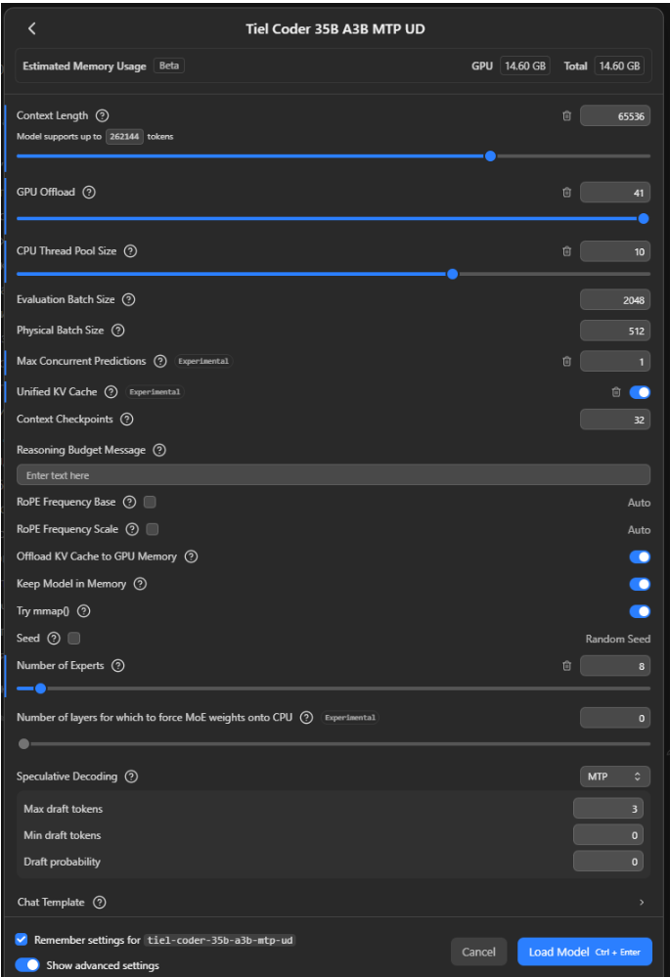
Task: Open help icon next to Max Concurrent Predictions
Action: point(160,362)
